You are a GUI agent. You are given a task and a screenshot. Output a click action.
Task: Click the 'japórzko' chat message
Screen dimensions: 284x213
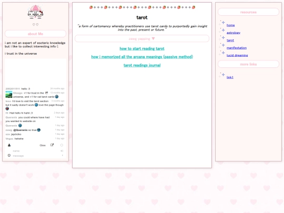click(x=16, y=134)
